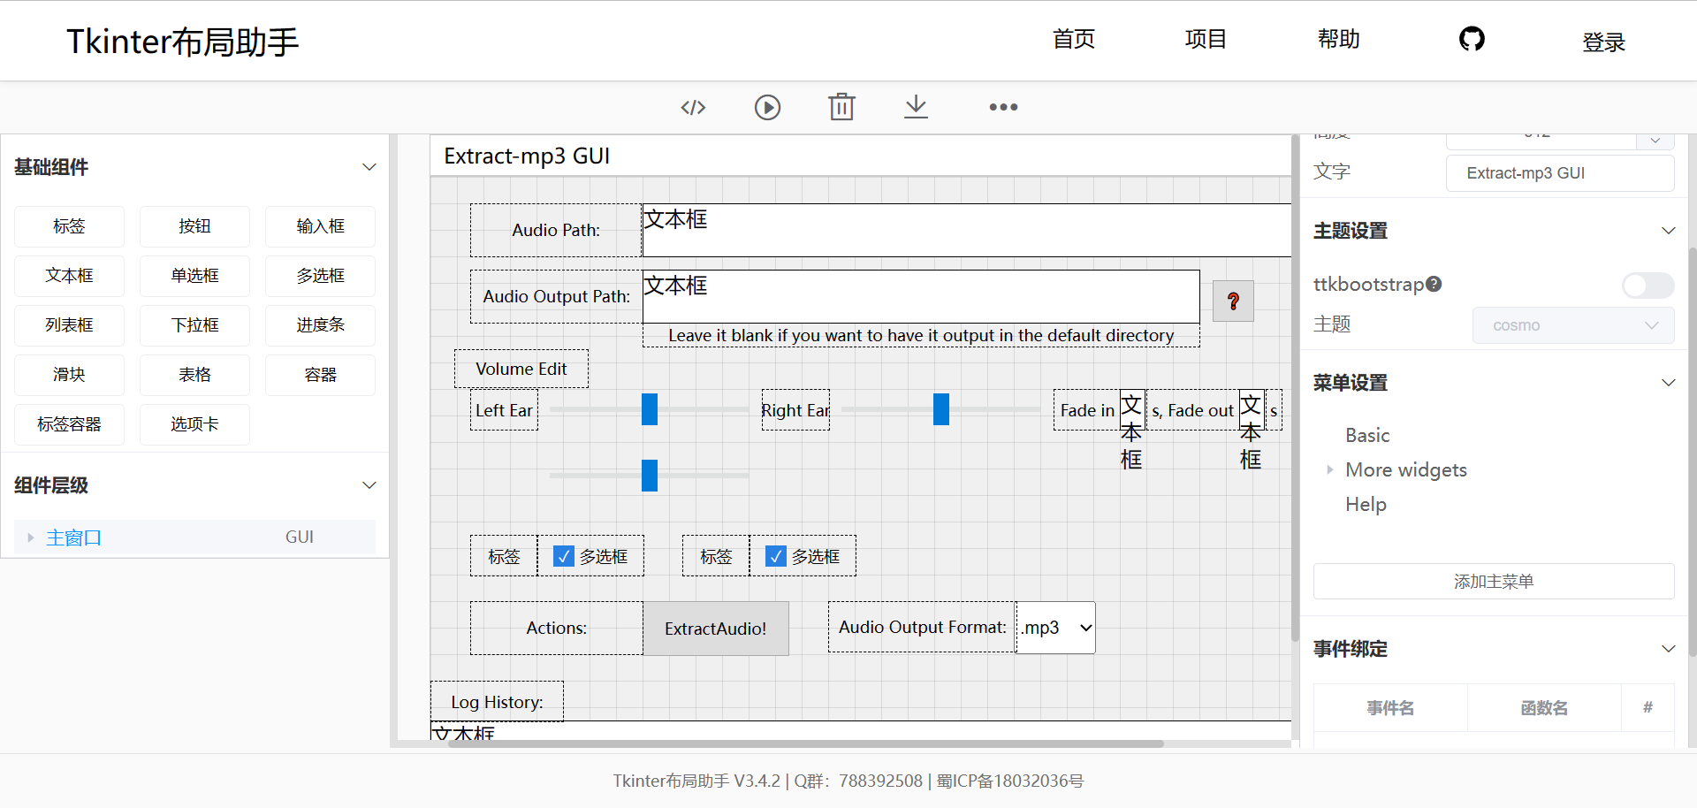Select the 选项卡 widget button
1697x808 pixels.
(194, 424)
